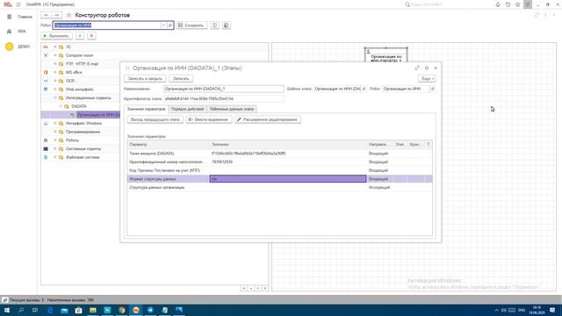Select the Код Причины Постановки на учет row
The width and height of the screenshot is (562, 316).
click(279, 170)
